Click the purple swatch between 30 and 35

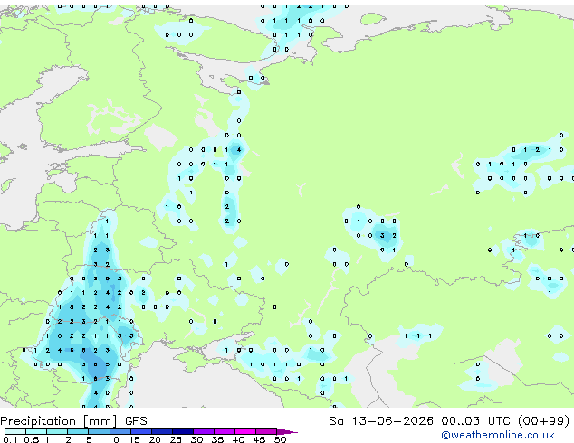pyautogui.click(x=203, y=431)
